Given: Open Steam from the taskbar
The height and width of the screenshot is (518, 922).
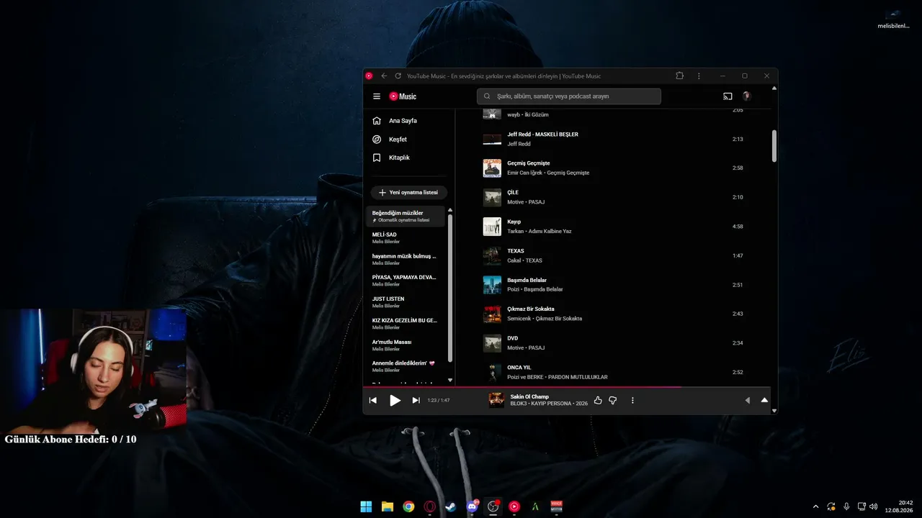Looking at the screenshot, I should point(451,506).
